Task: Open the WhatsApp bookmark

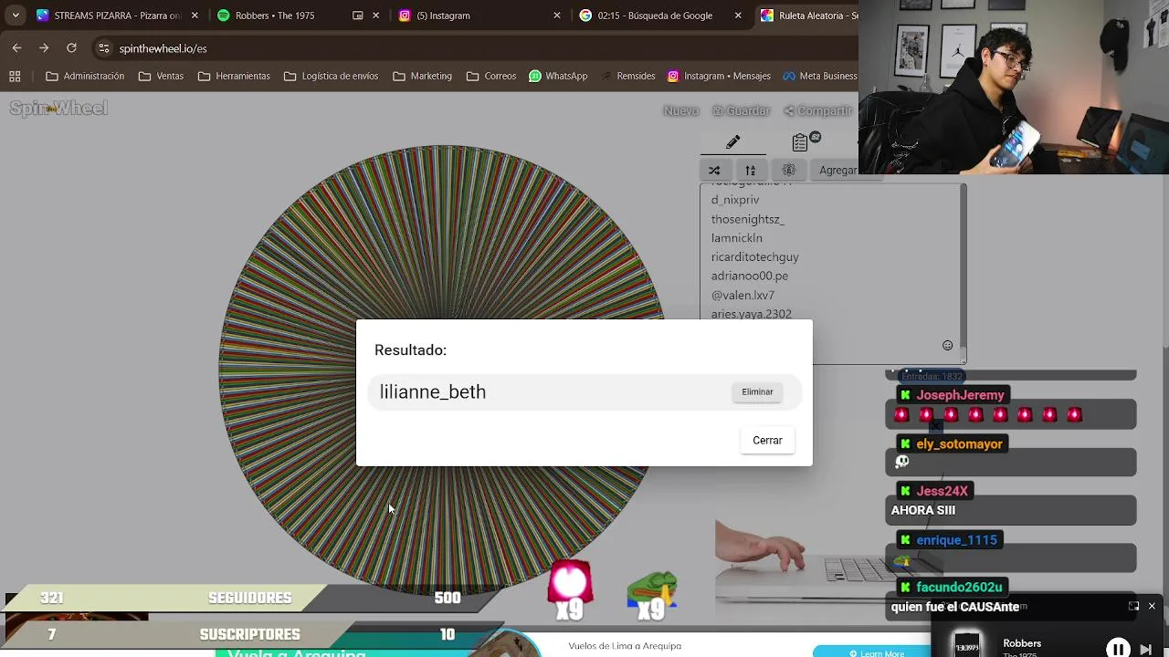Action: pyautogui.click(x=558, y=76)
